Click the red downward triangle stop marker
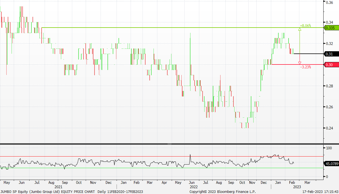The height and width of the screenshot is (194, 339). pos(300,63)
